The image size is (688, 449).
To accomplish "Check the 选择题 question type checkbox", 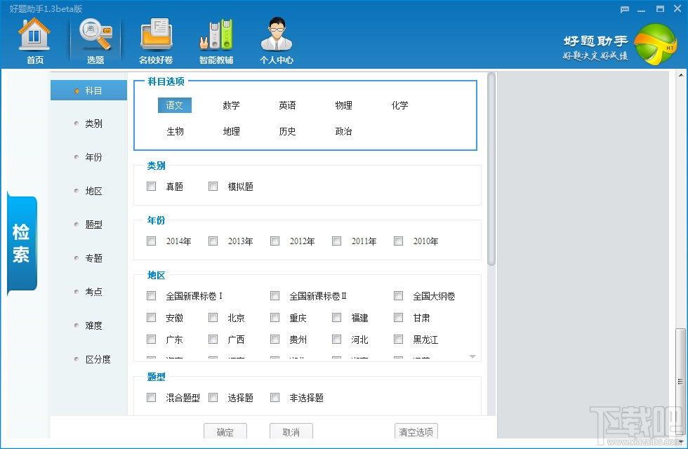I will pos(213,398).
